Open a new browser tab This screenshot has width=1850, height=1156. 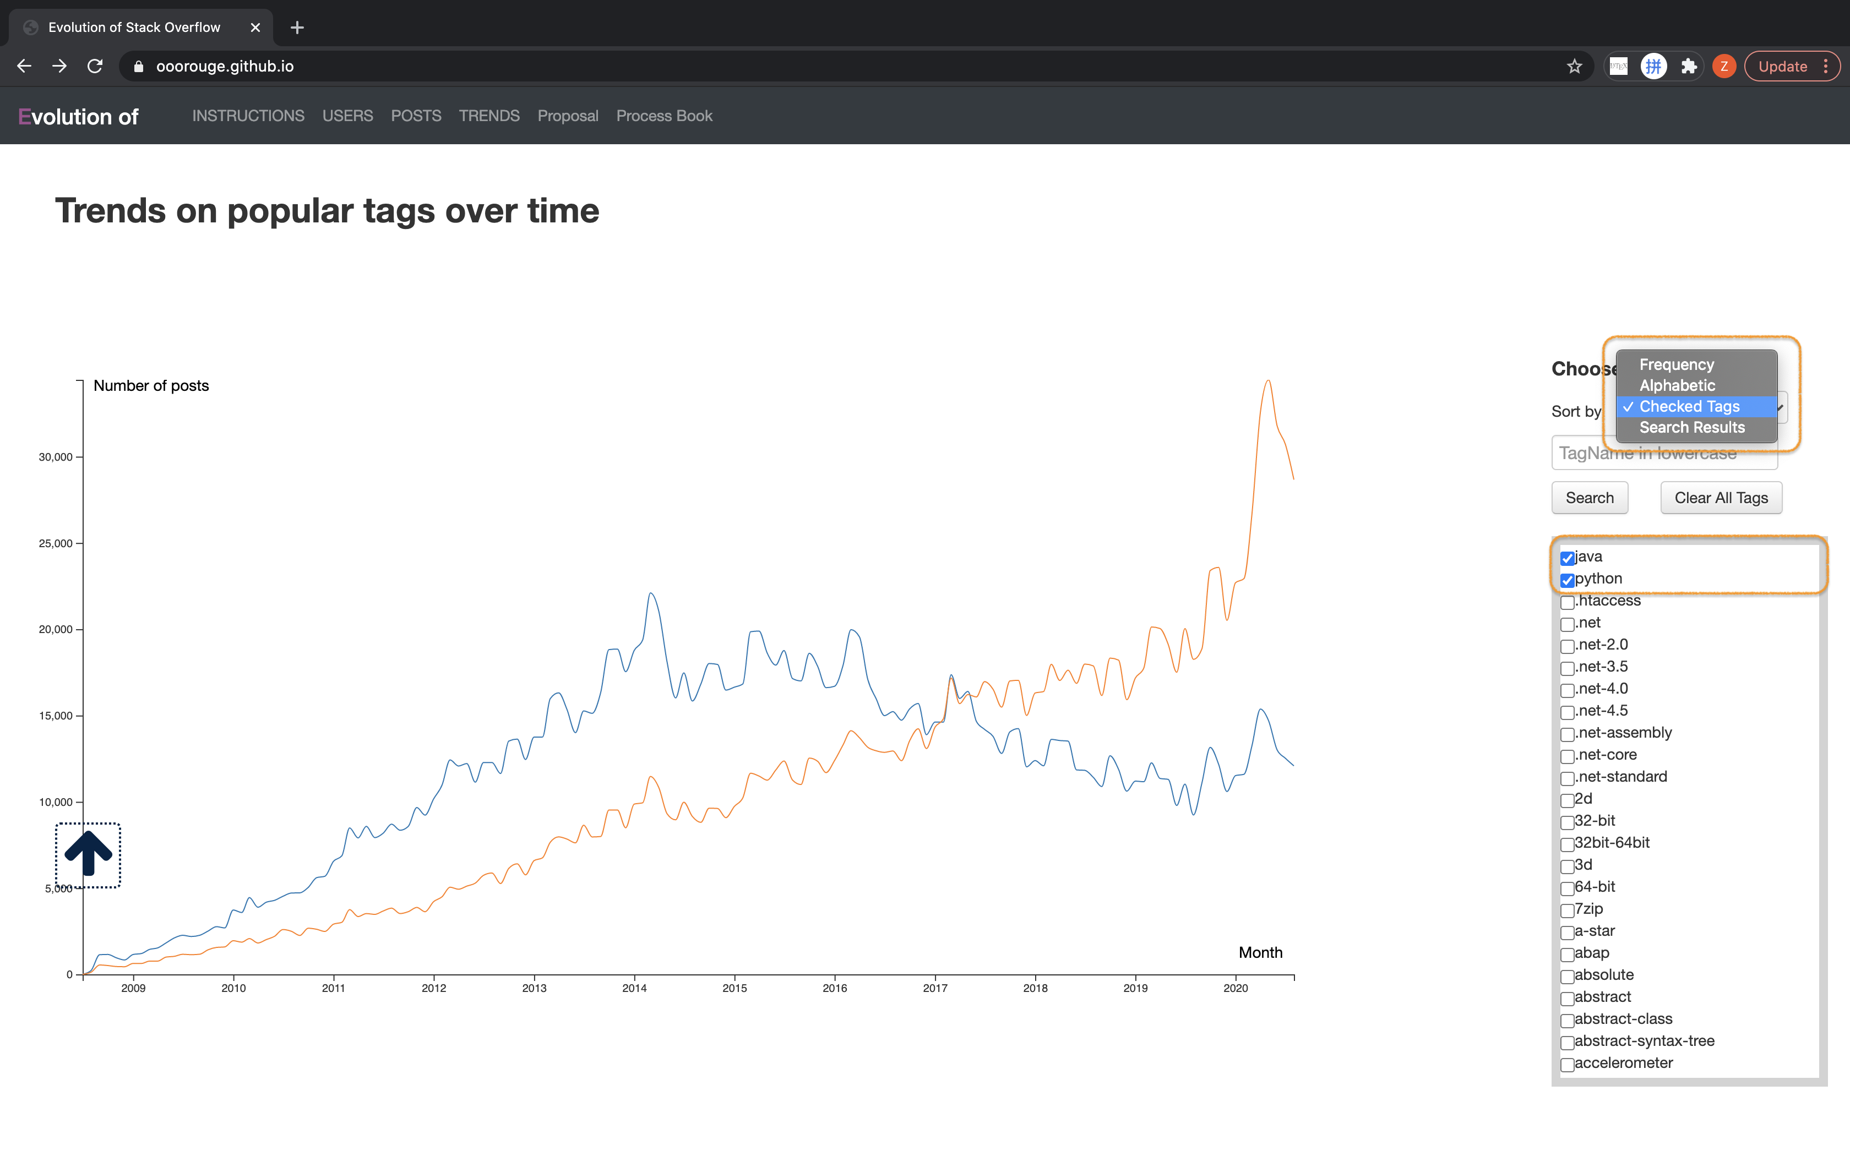(297, 28)
